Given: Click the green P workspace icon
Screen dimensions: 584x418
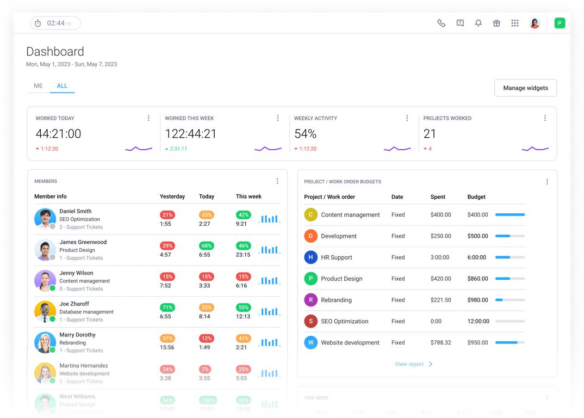Looking at the screenshot, I should click(x=560, y=23).
